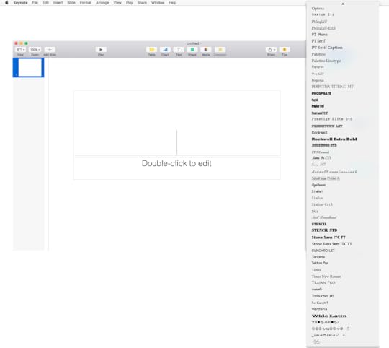Click the up arrow atop the font list
Screen dimensions: 389x348
click(343, 4)
